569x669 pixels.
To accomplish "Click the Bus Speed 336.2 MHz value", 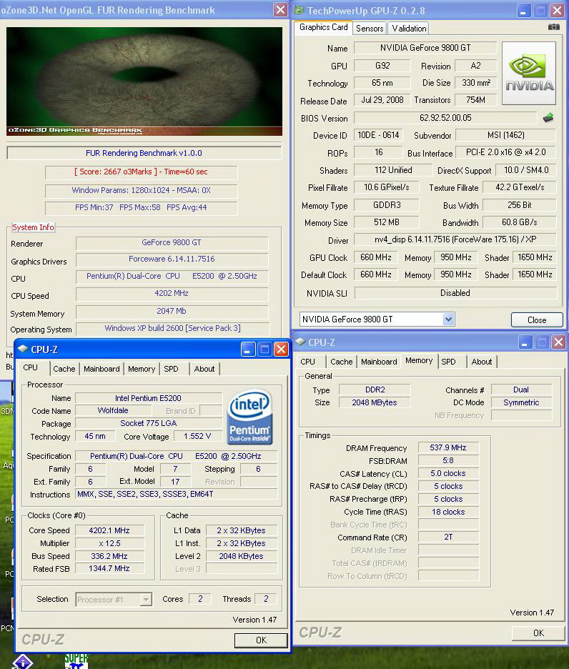I will tap(109, 556).
